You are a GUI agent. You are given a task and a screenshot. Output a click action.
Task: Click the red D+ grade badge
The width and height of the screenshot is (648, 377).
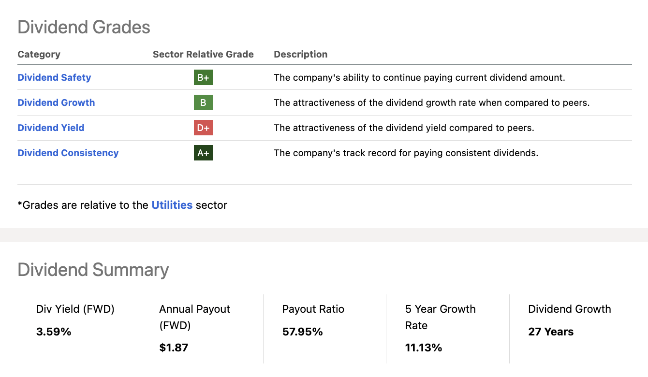click(203, 128)
